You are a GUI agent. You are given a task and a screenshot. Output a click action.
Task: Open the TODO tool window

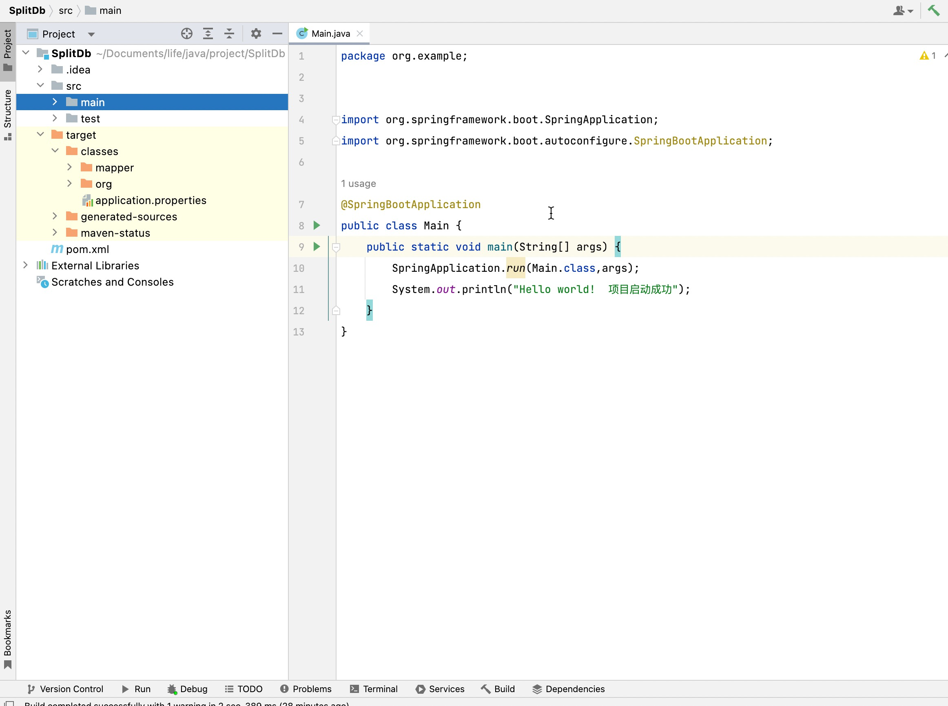[244, 689]
